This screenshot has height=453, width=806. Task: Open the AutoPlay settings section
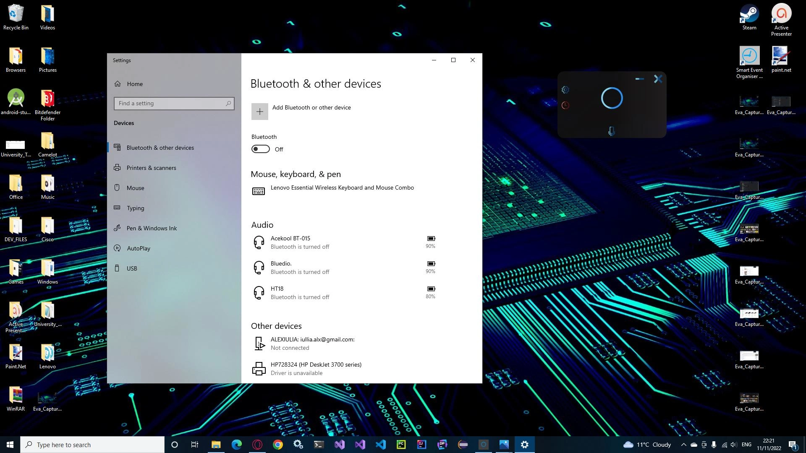pos(174,248)
